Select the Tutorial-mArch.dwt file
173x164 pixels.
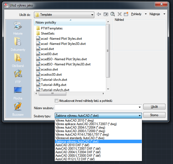click(x=53, y=90)
